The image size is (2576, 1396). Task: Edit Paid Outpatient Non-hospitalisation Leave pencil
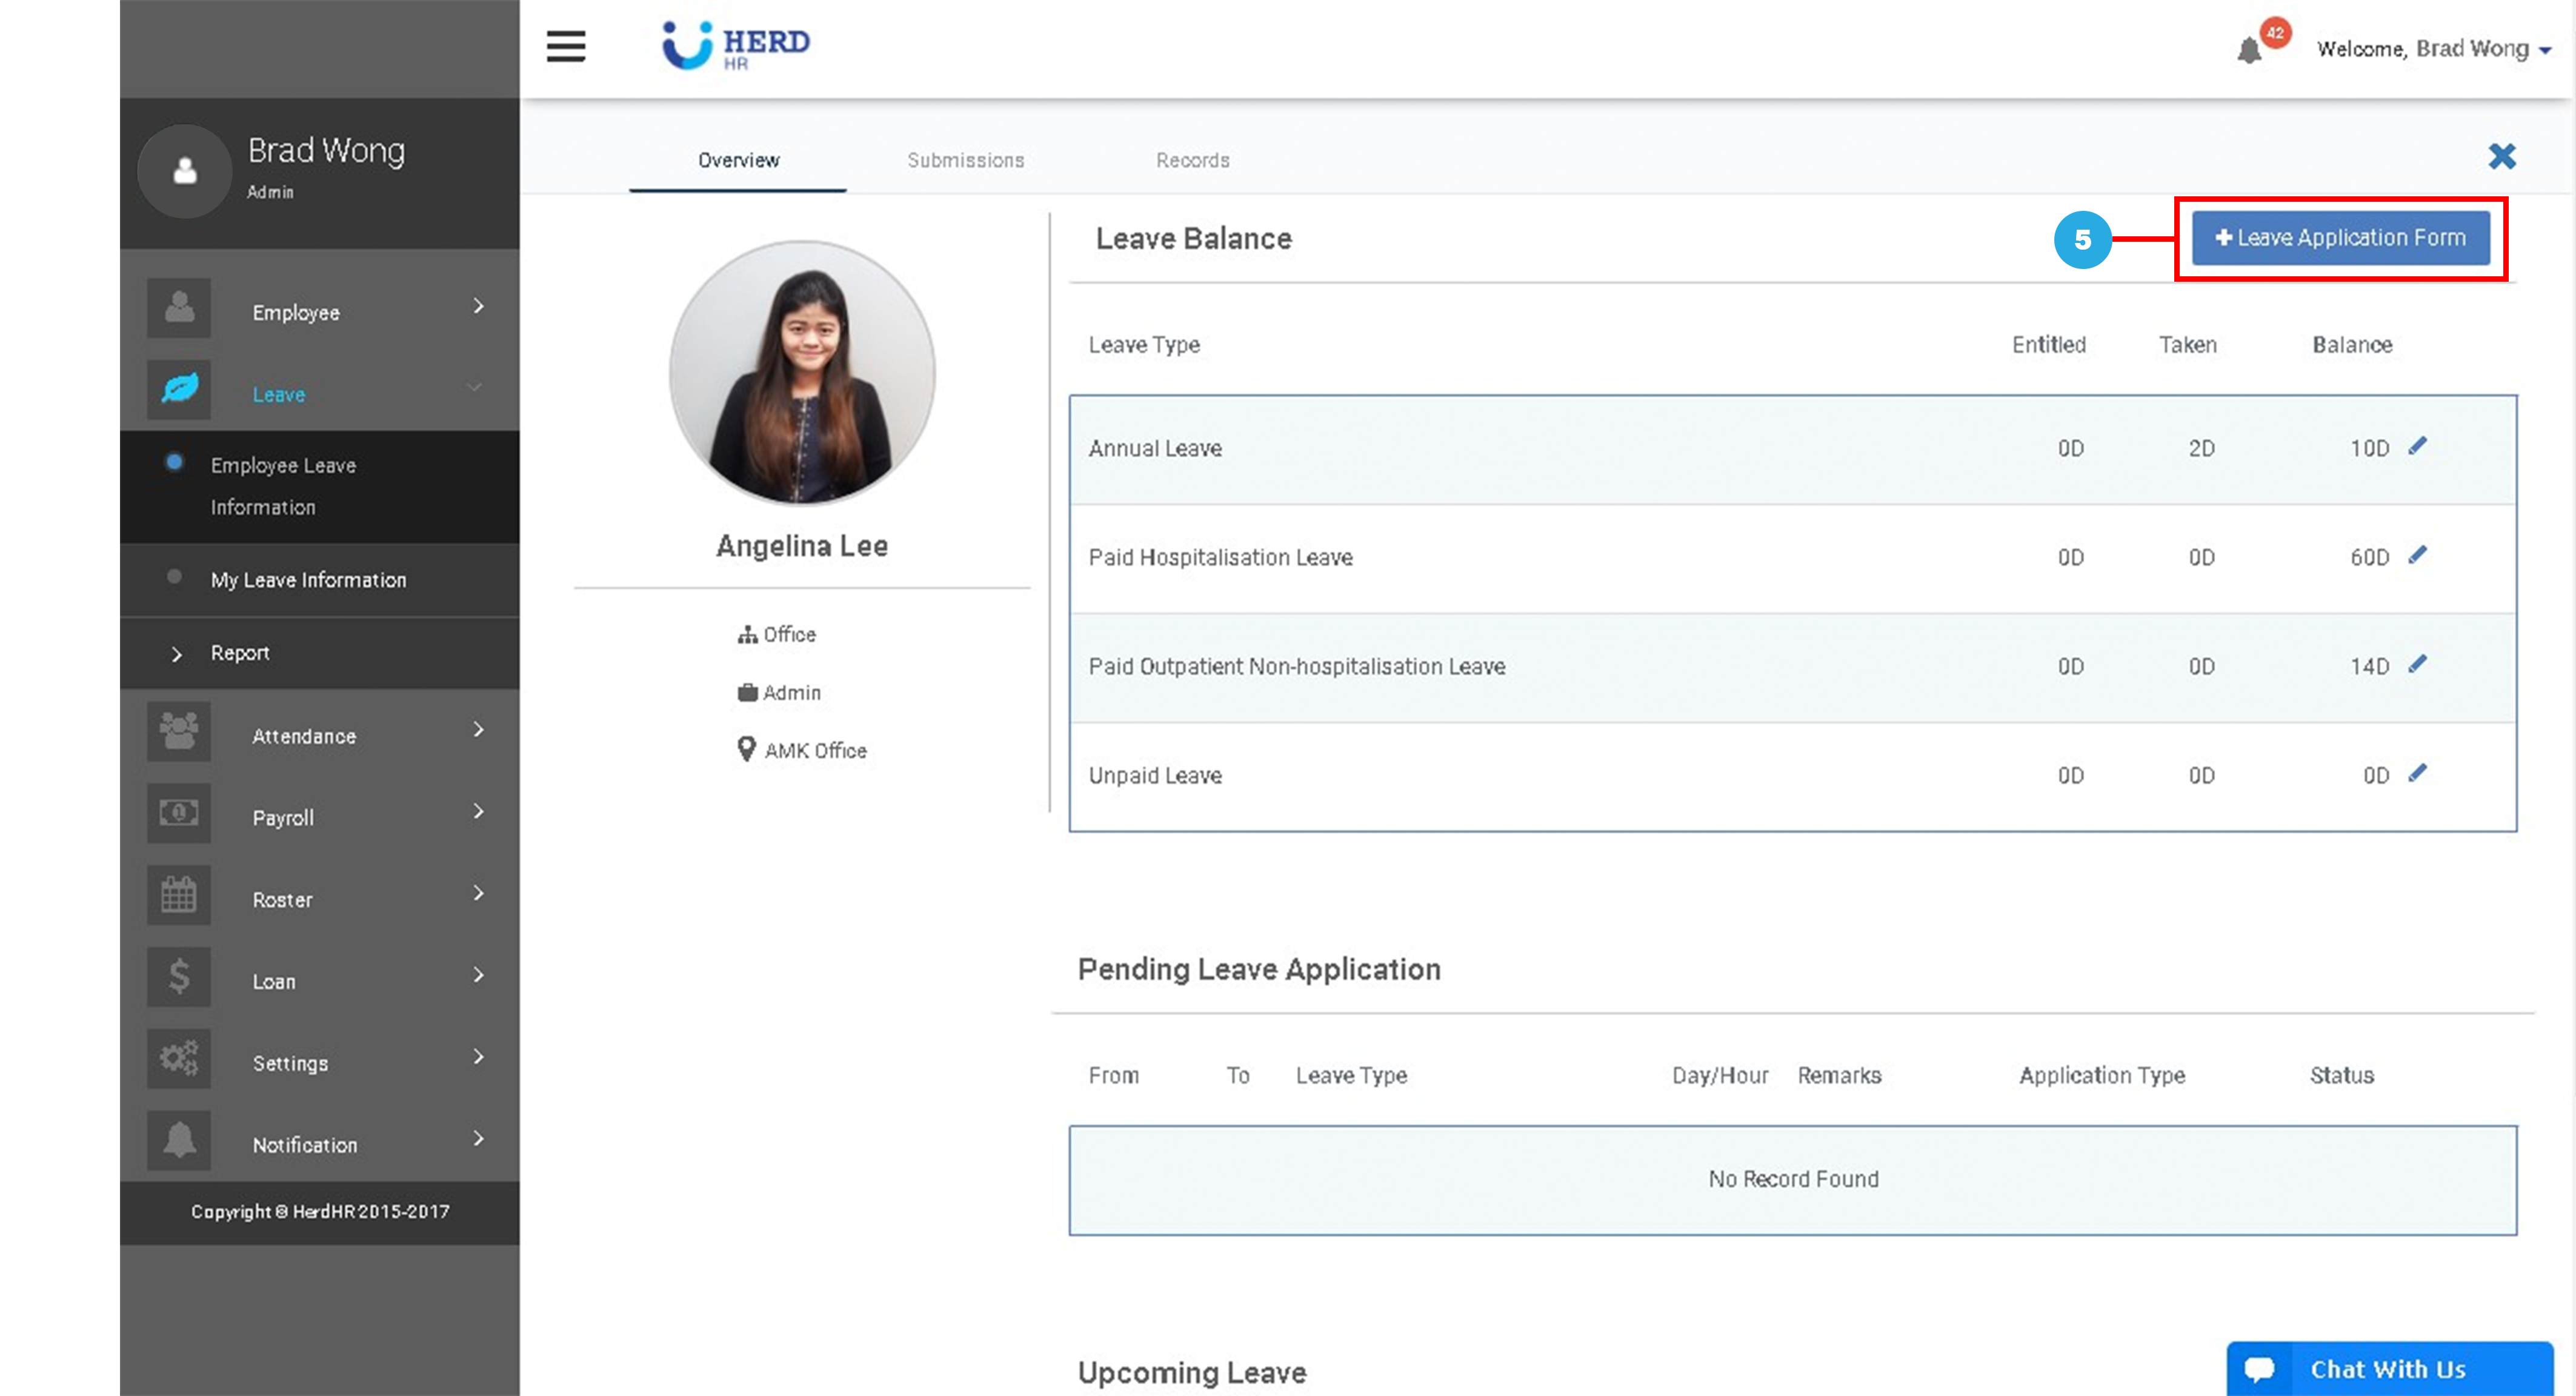pos(2417,664)
